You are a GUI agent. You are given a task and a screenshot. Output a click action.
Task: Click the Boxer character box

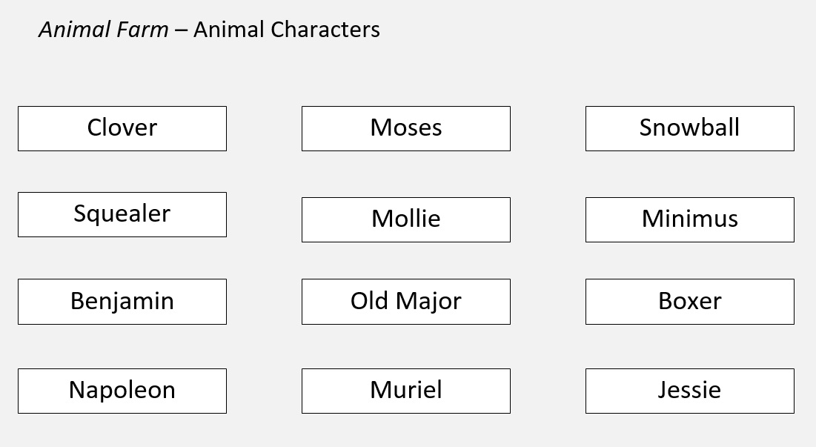689,302
